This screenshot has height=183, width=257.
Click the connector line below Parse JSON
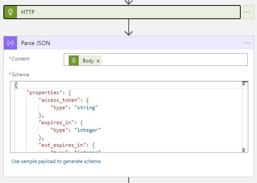(x=128, y=180)
